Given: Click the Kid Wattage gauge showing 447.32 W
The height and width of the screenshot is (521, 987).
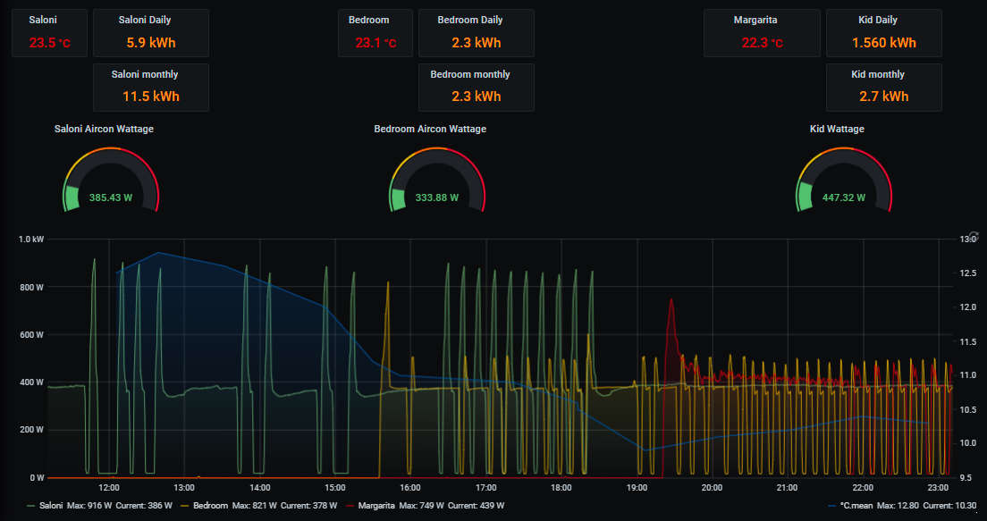Looking at the screenshot, I should point(843,183).
